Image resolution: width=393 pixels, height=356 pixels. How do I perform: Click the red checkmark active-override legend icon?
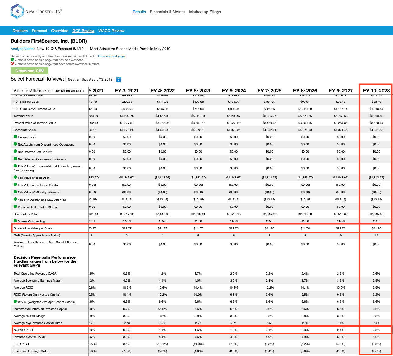12,64
